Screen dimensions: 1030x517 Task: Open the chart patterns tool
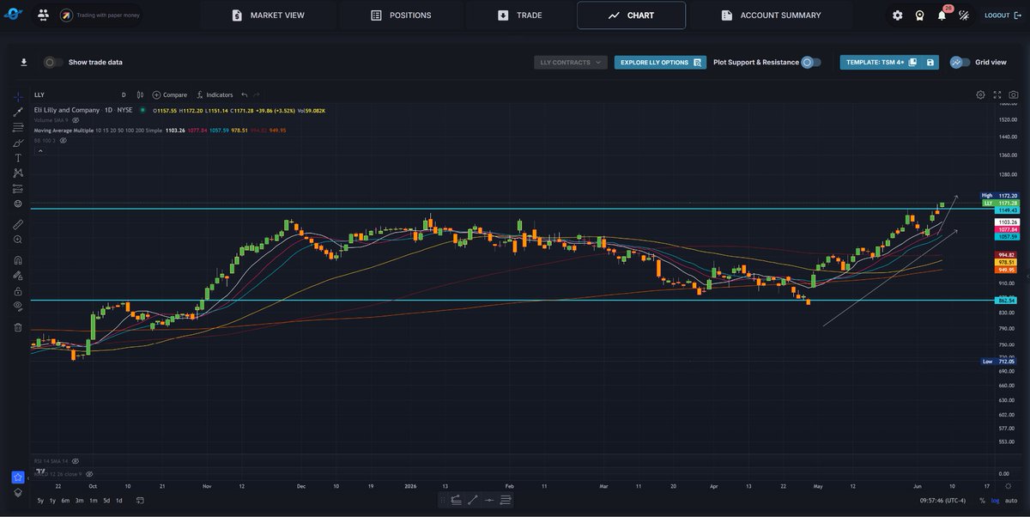tap(18, 173)
